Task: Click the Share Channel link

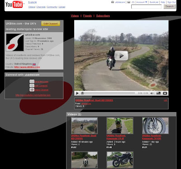Action: click(42, 90)
